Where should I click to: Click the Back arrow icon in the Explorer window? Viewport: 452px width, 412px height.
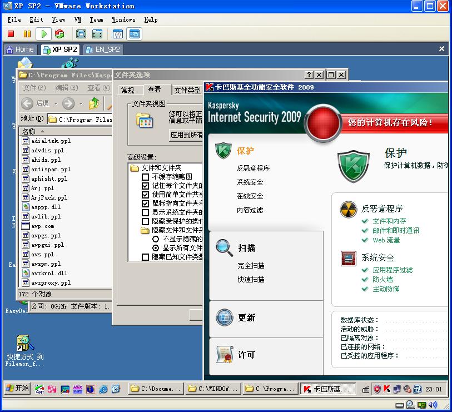(27, 103)
